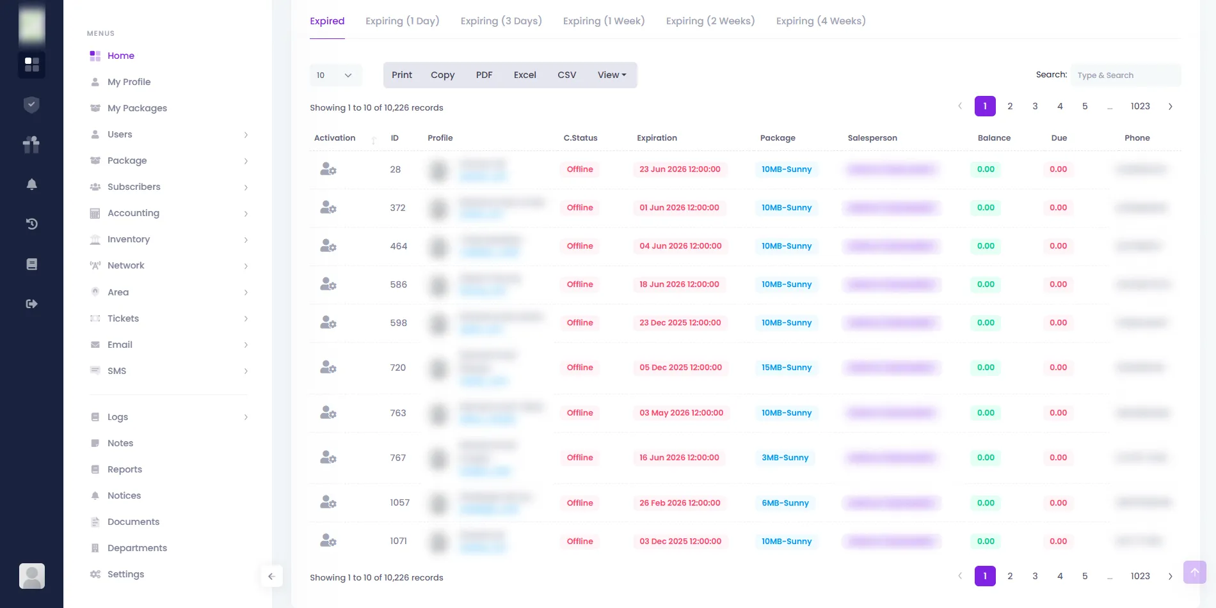Screen dimensions: 1216x608
Task: Click activation icon for ID 372
Action: coord(328,208)
